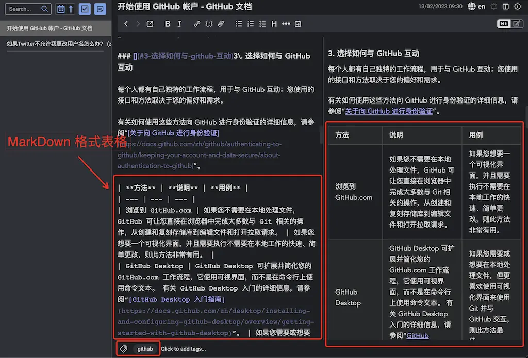Click the '方法' table header in preview
Screen dimensions: 528x358
(342, 135)
